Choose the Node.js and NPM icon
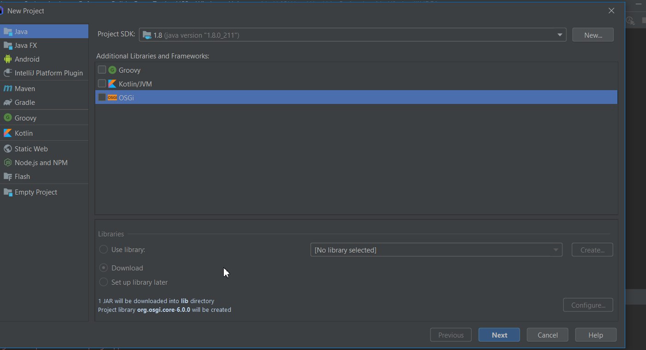 7,162
